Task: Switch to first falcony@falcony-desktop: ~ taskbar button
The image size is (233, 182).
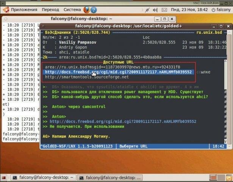Action: coord(43,178)
